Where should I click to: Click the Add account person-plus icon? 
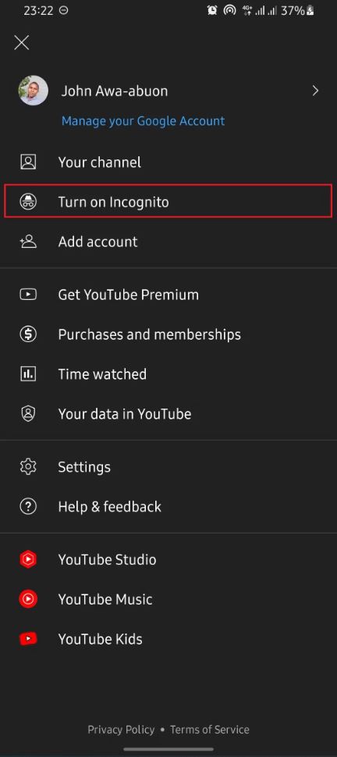coord(28,241)
